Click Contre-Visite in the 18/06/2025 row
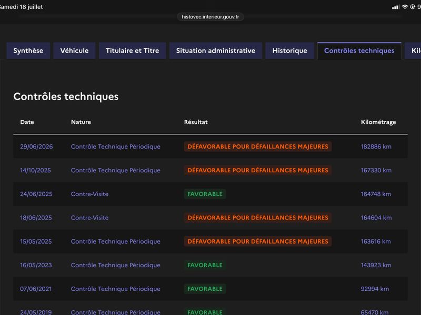 tap(89, 218)
